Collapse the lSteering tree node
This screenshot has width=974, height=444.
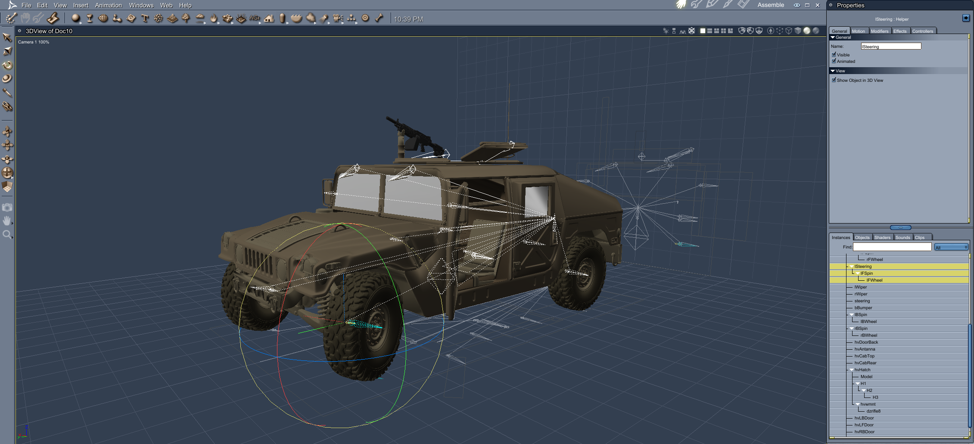[x=852, y=267]
